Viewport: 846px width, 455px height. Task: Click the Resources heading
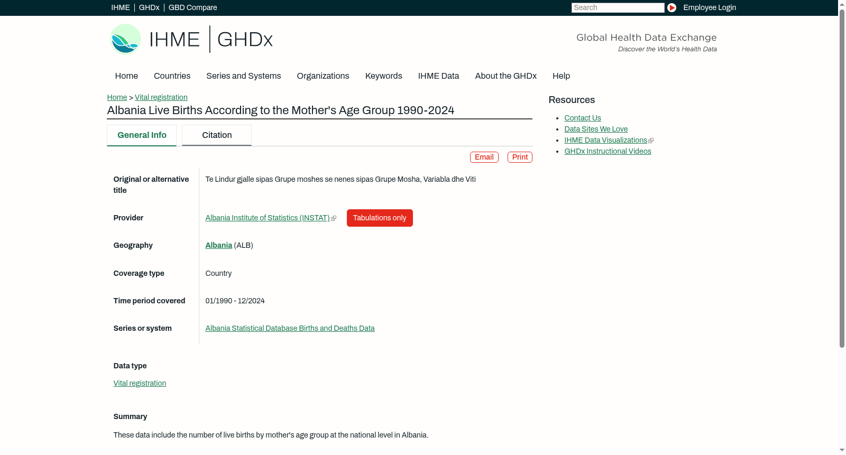(x=572, y=100)
